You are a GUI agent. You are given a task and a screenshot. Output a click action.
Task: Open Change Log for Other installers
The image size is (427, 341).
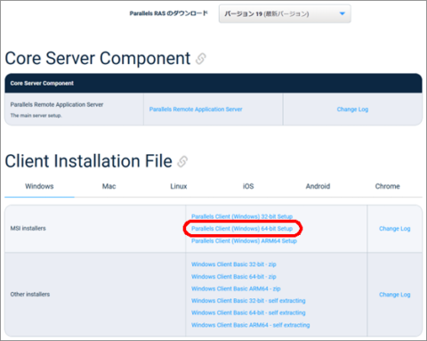click(395, 295)
